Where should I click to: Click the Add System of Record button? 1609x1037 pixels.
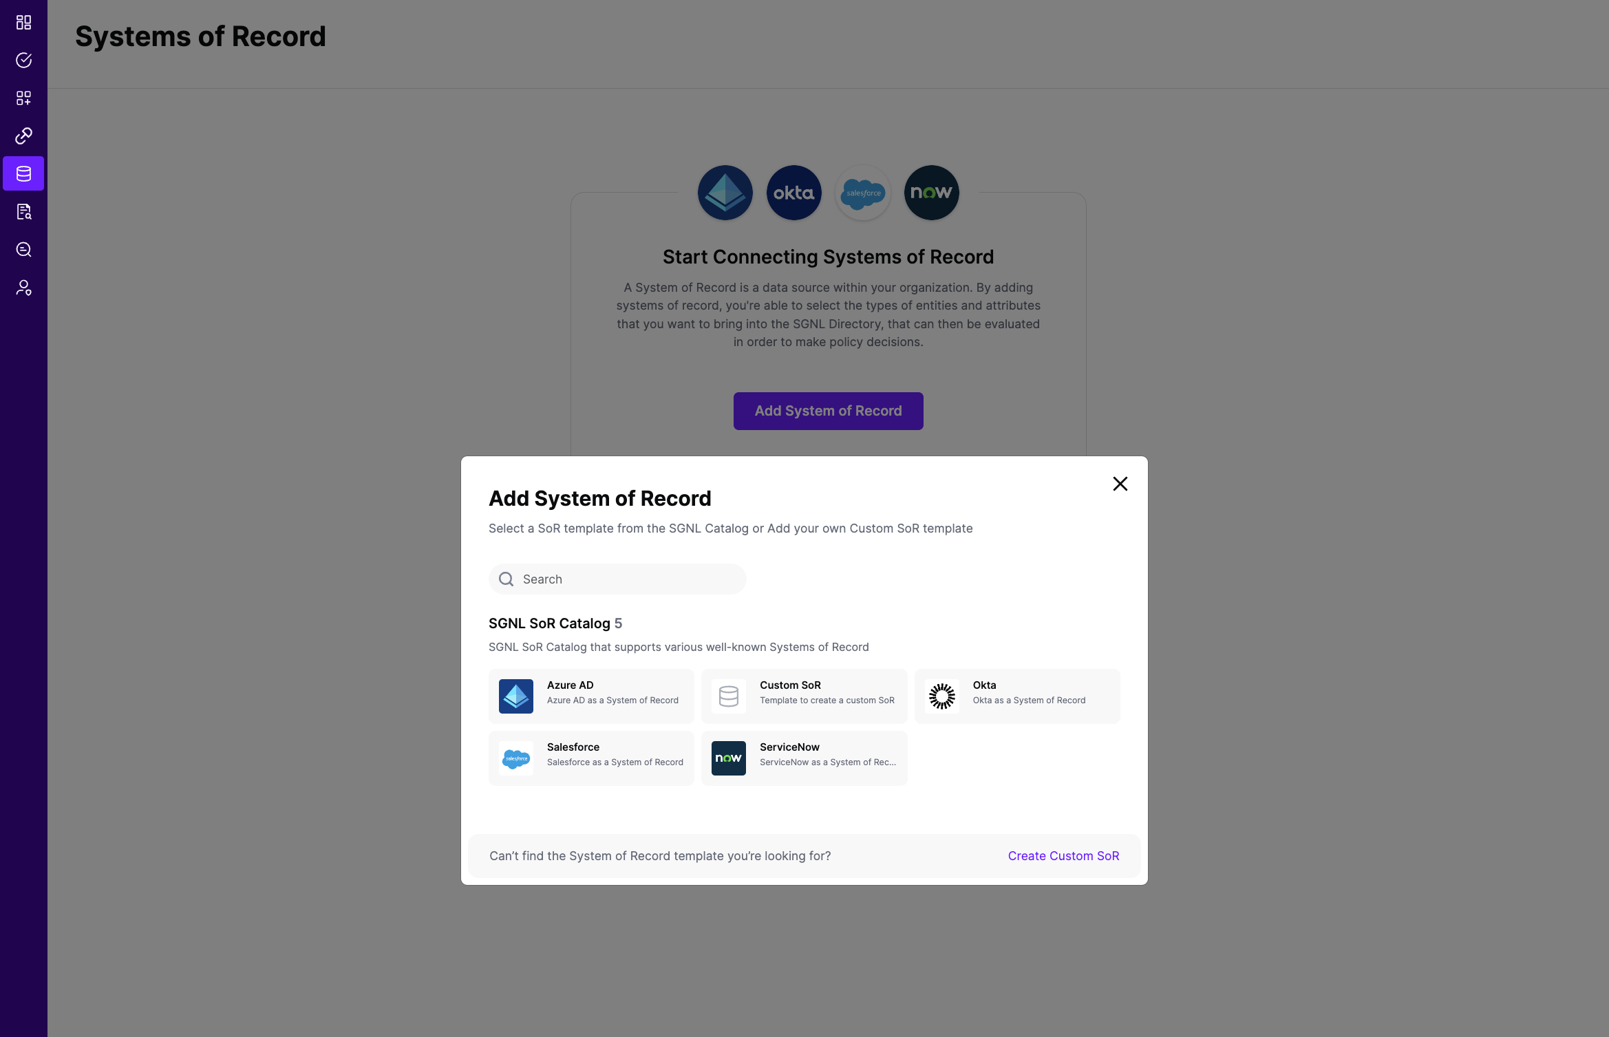coord(828,411)
